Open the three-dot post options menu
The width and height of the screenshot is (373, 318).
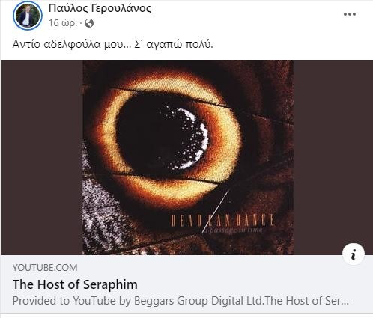(350, 14)
